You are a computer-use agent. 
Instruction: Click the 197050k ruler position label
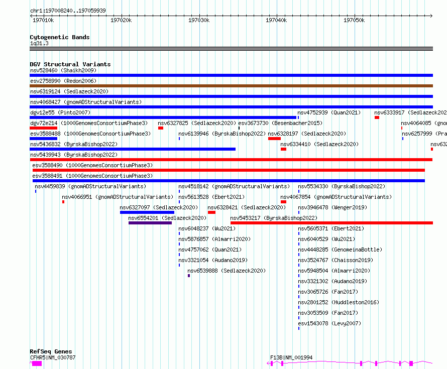coord(354,20)
